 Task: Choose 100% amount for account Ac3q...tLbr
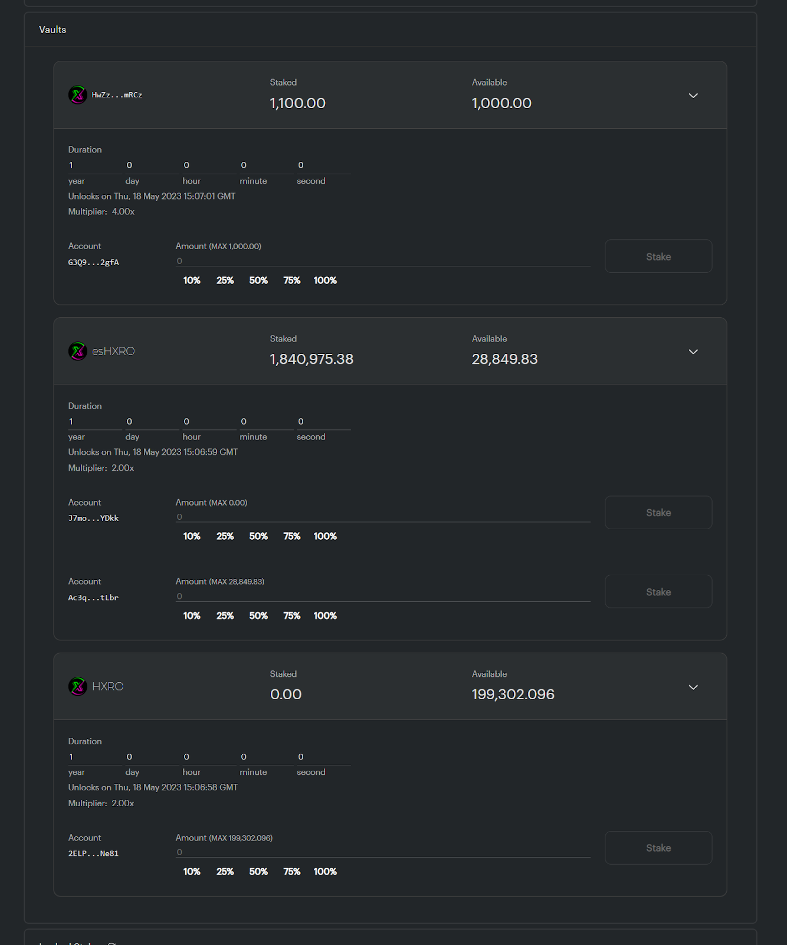(325, 615)
